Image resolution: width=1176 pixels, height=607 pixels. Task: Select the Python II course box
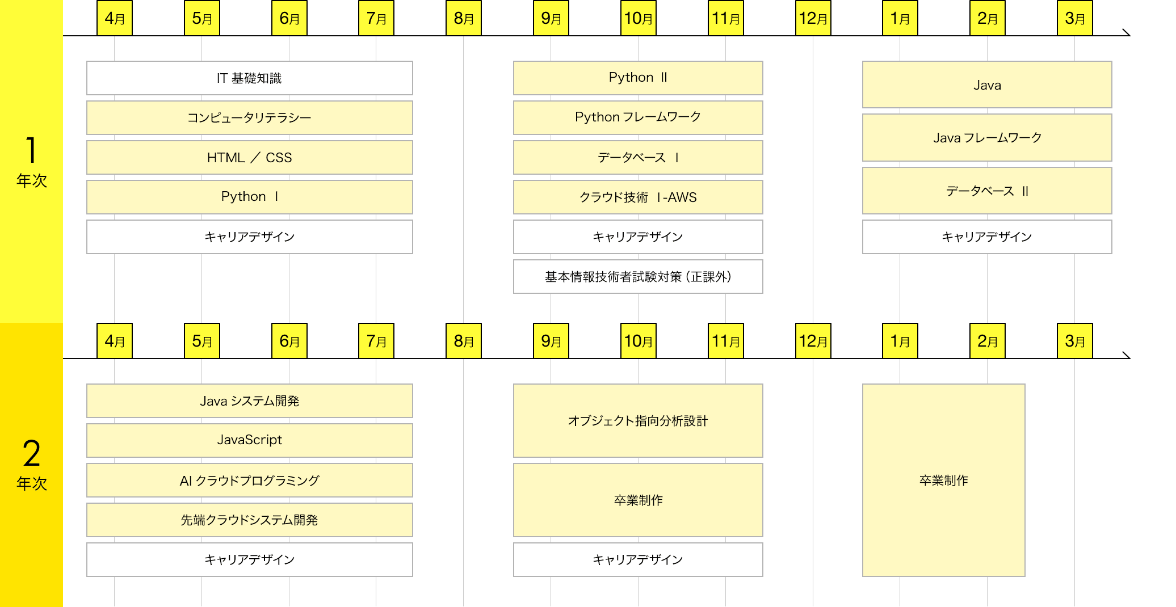coord(637,78)
